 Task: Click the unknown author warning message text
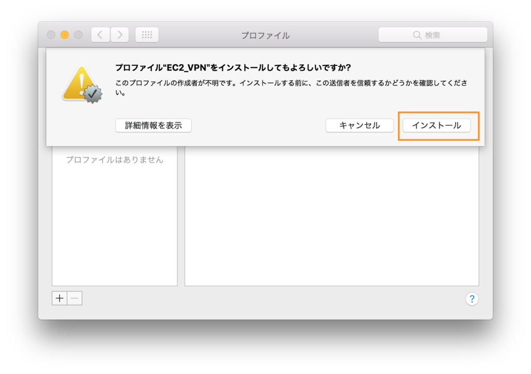click(x=291, y=88)
